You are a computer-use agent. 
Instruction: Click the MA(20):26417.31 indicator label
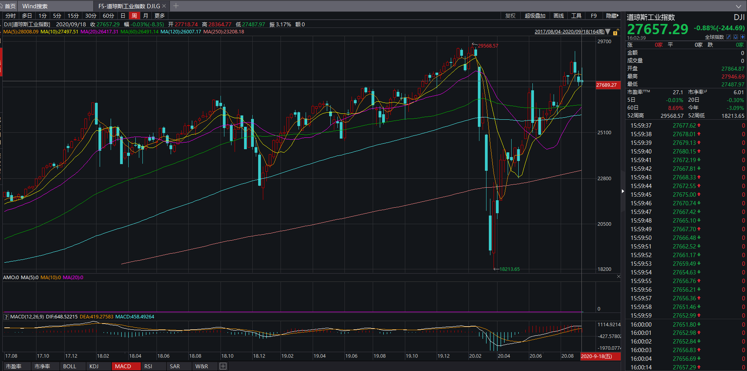tap(99, 32)
